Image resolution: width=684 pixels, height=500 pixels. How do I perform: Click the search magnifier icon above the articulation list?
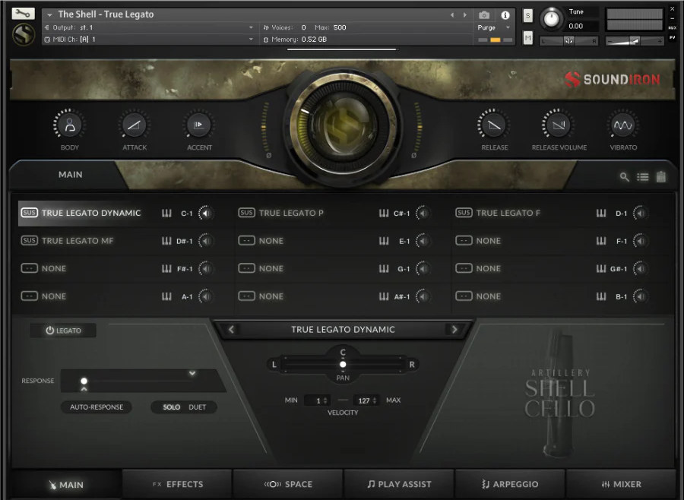click(625, 176)
